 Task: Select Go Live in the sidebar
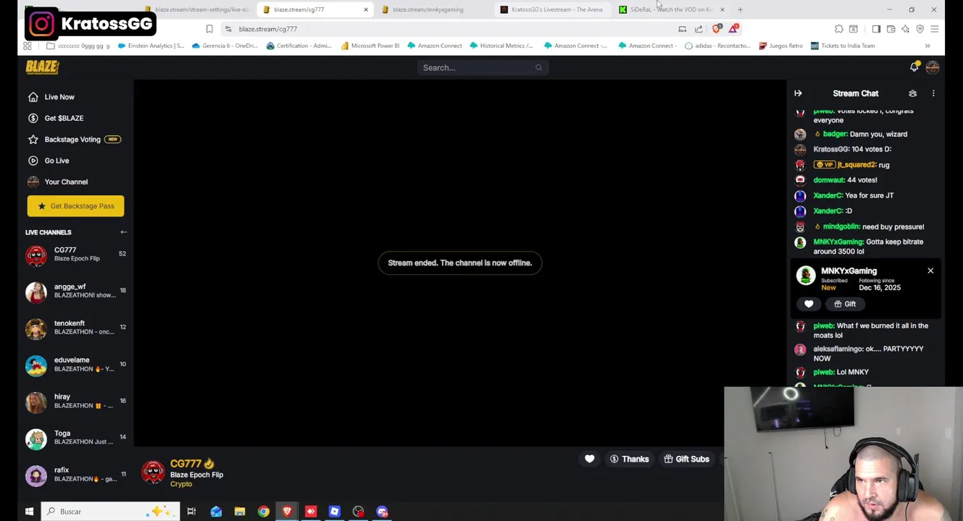(49, 161)
